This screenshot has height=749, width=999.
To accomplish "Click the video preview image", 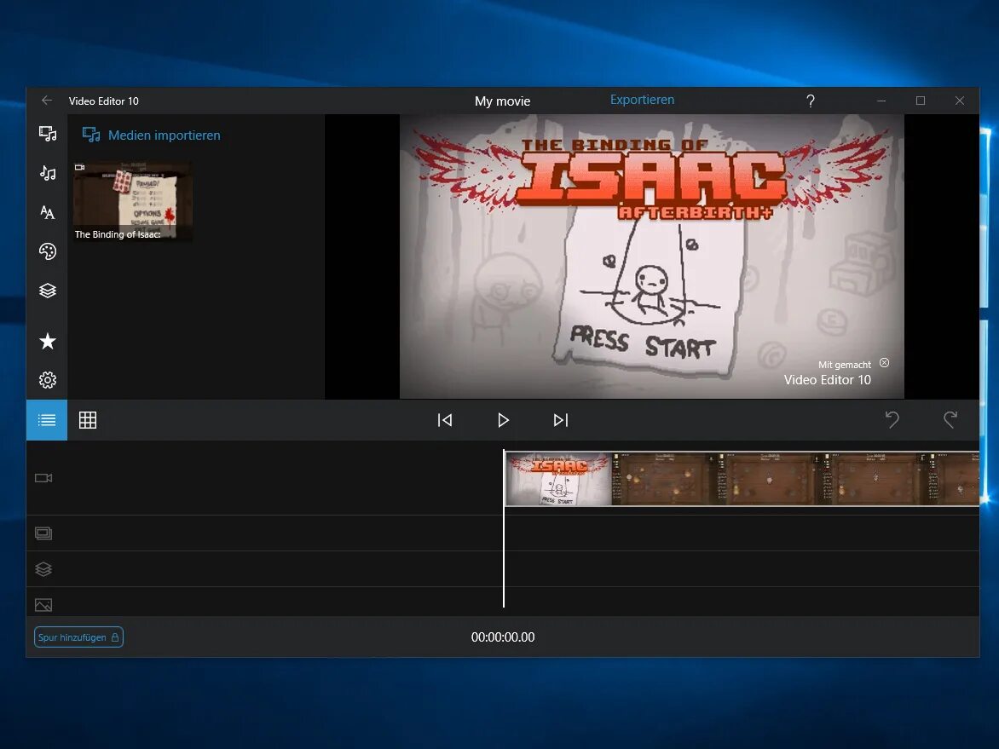I will point(652,256).
